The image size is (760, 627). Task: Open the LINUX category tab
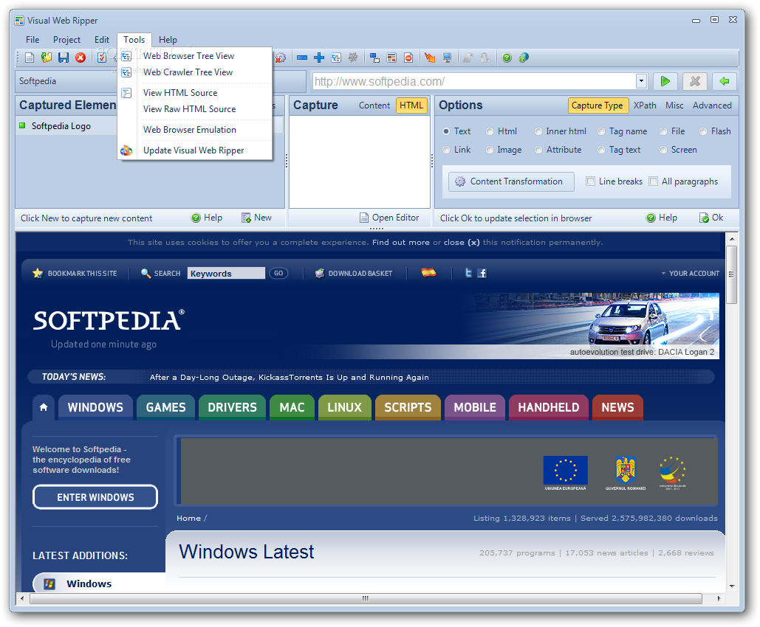[x=345, y=407]
